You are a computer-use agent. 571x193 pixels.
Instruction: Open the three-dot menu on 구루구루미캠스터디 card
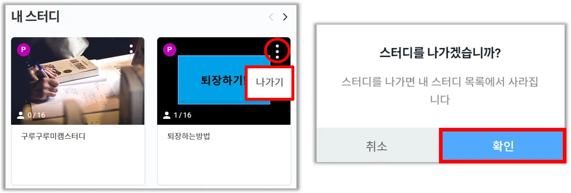click(132, 49)
